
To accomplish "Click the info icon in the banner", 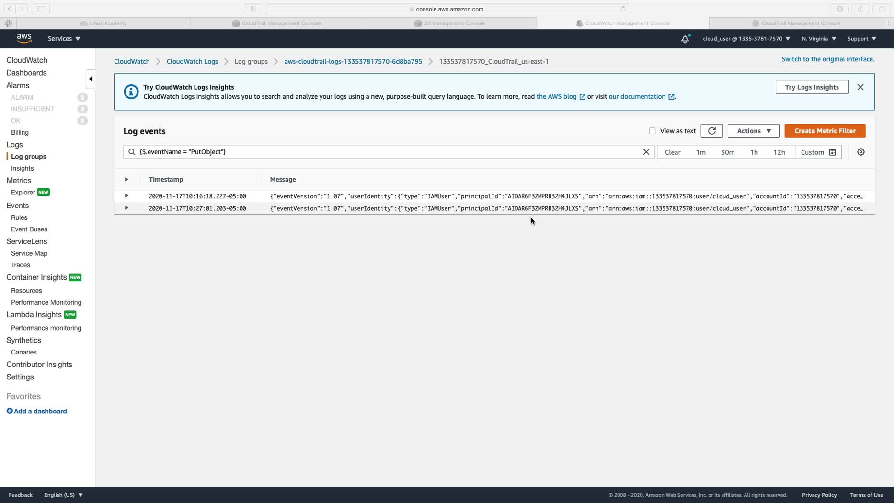I will [131, 91].
